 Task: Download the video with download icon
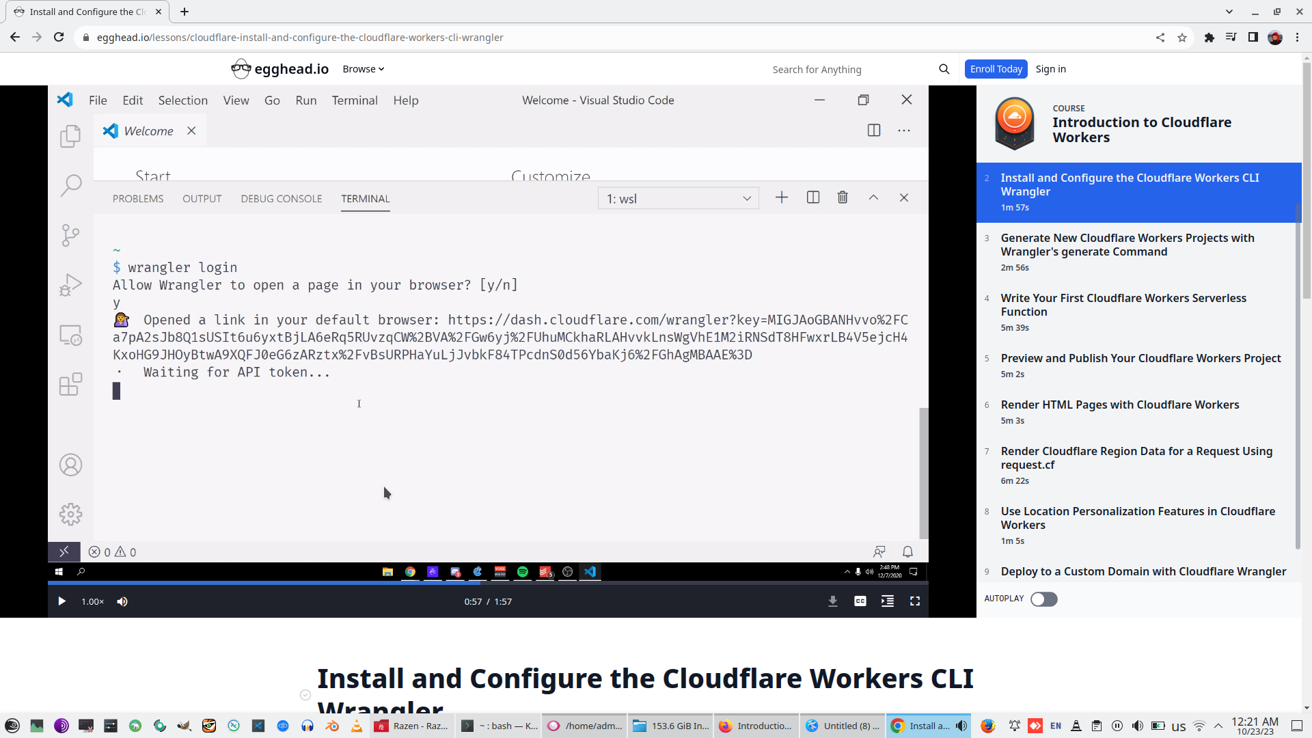[832, 601]
